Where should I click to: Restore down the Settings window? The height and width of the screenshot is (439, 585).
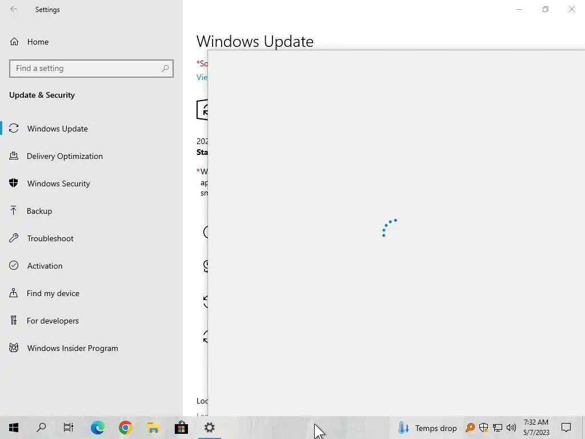point(546,9)
